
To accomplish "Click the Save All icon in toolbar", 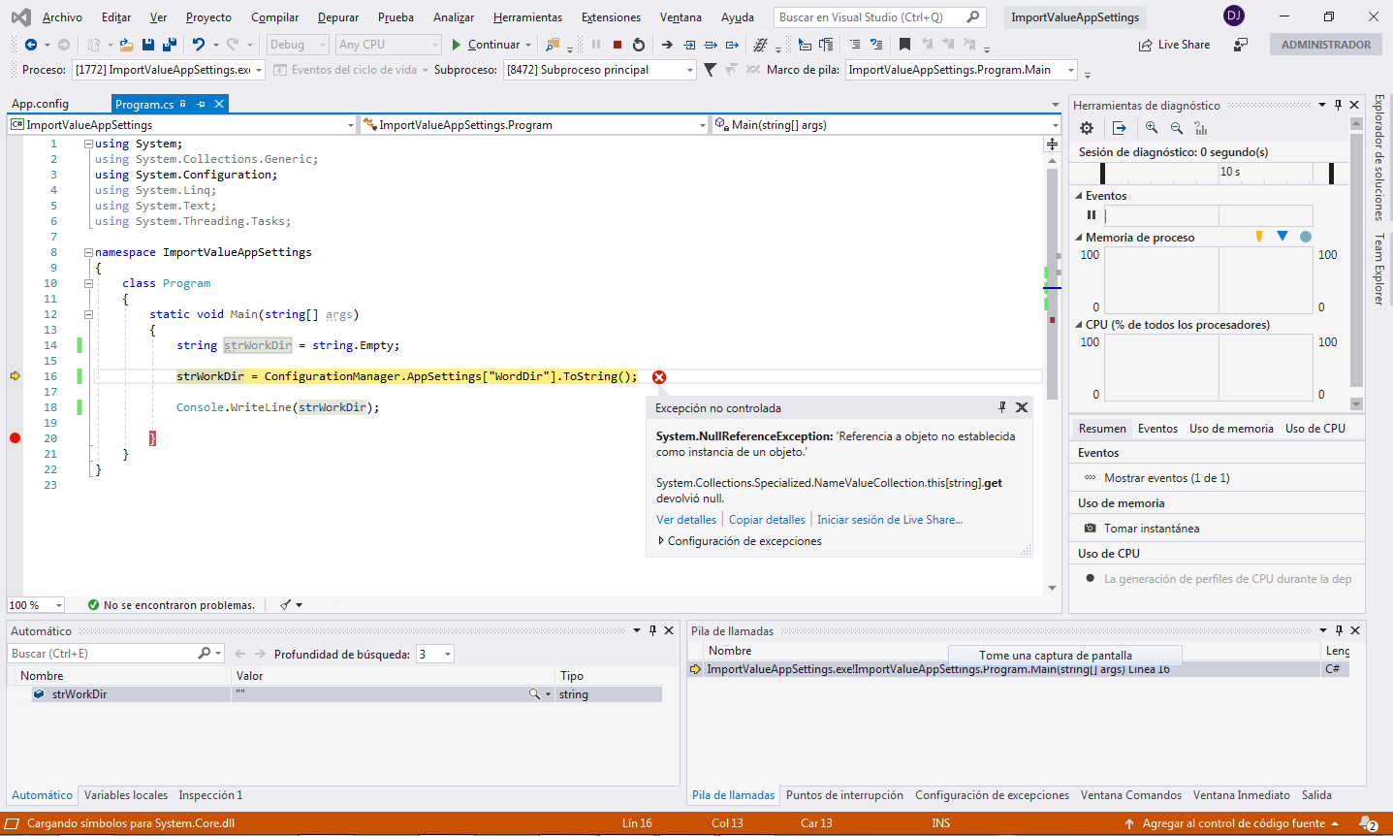I will (x=169, y=45).
